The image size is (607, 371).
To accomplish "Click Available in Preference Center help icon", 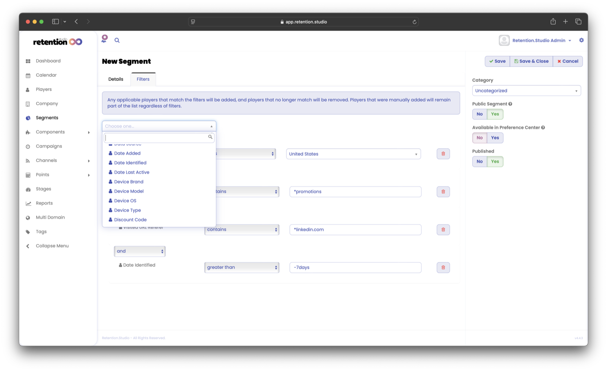I will tap(543, 128).
